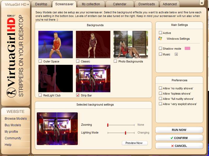Open the Downloads tab

pyautogui.click(x=147, y=4)
